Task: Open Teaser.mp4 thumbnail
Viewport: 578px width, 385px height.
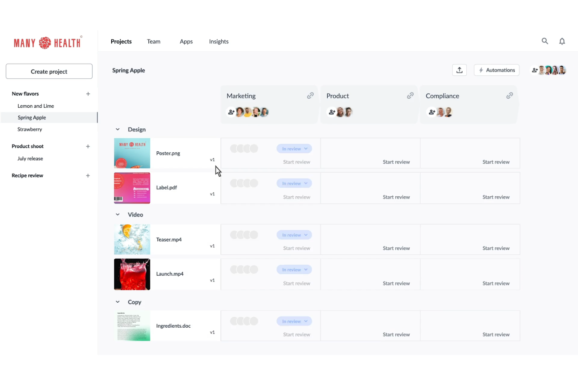Action: [x=132, y=240]
